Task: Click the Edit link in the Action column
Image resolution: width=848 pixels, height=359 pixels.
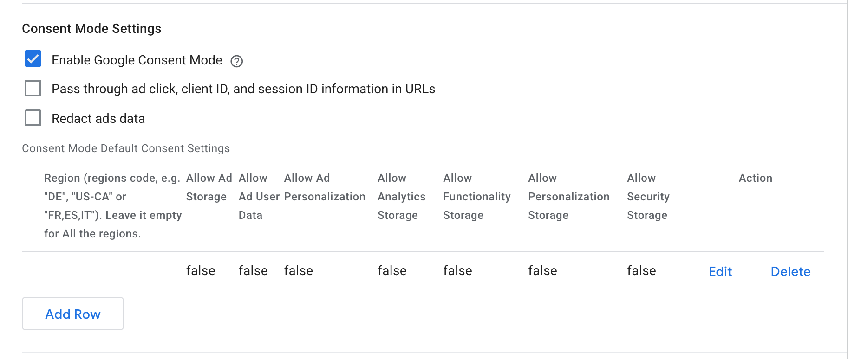Action: pos(720,271)
